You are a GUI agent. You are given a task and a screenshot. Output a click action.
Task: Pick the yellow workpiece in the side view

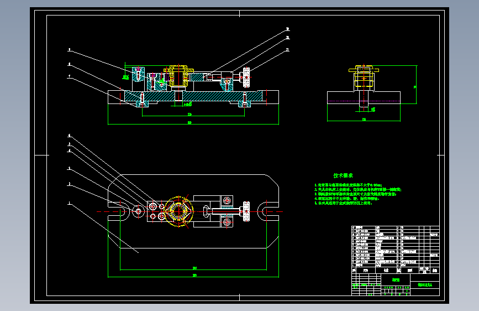364,76
